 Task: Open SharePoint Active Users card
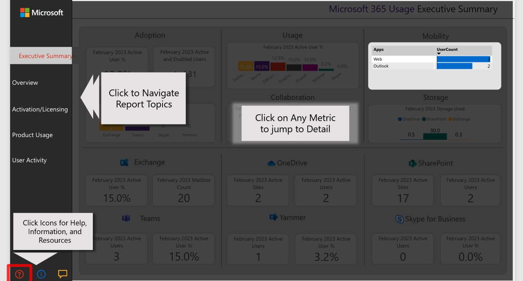[x=470, y=190]
